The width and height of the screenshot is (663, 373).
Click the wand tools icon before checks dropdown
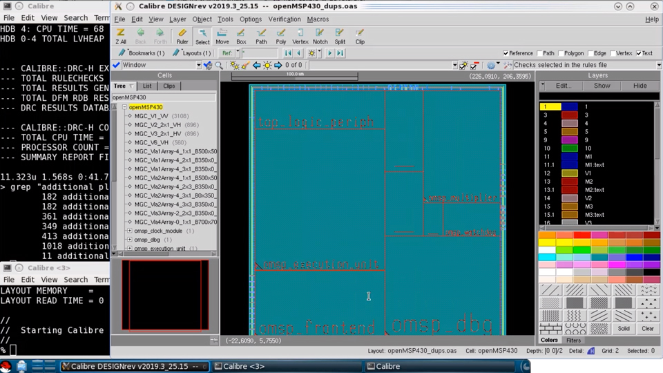507,65
